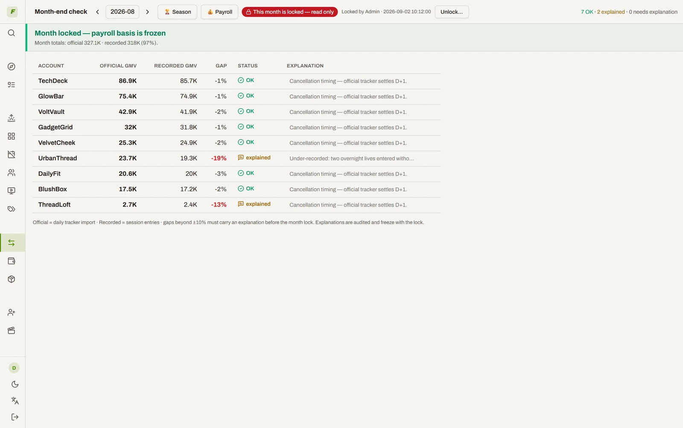Click the Payroll button
This screenshot has width=683, height=428.
219,12
